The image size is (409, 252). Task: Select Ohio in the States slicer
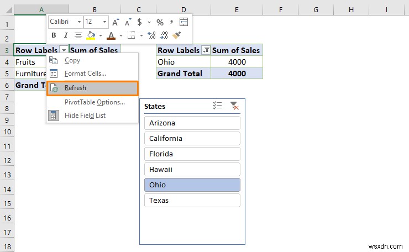(x=192, y=185)
